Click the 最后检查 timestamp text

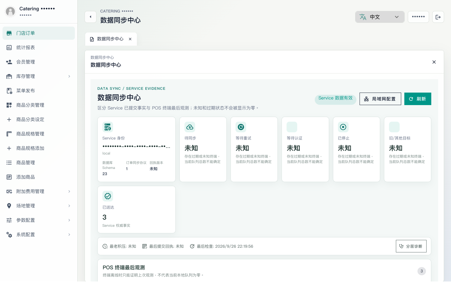(x=225, y=246)
